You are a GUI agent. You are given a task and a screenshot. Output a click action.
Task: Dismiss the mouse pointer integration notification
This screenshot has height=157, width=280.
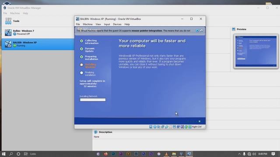197,31
